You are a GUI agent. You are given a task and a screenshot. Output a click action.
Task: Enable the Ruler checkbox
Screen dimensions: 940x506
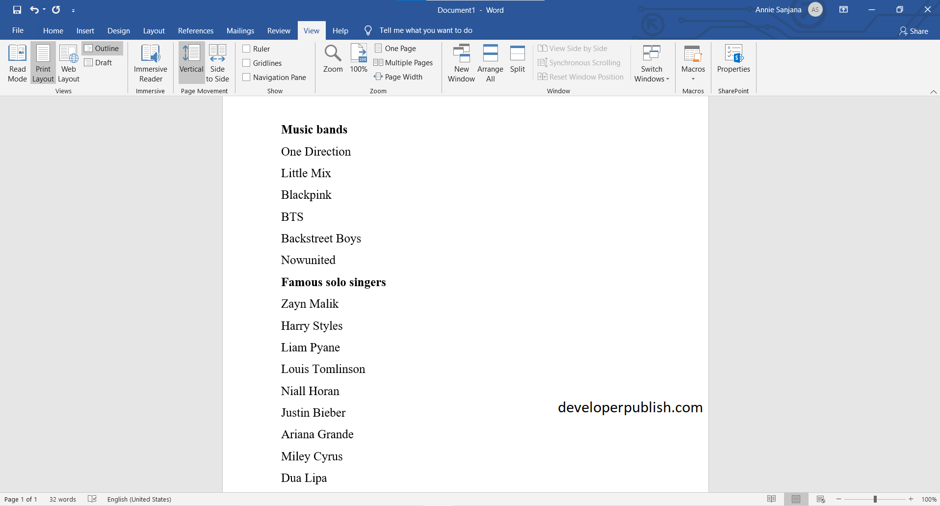pyautogui.click(x=247, y=49)
